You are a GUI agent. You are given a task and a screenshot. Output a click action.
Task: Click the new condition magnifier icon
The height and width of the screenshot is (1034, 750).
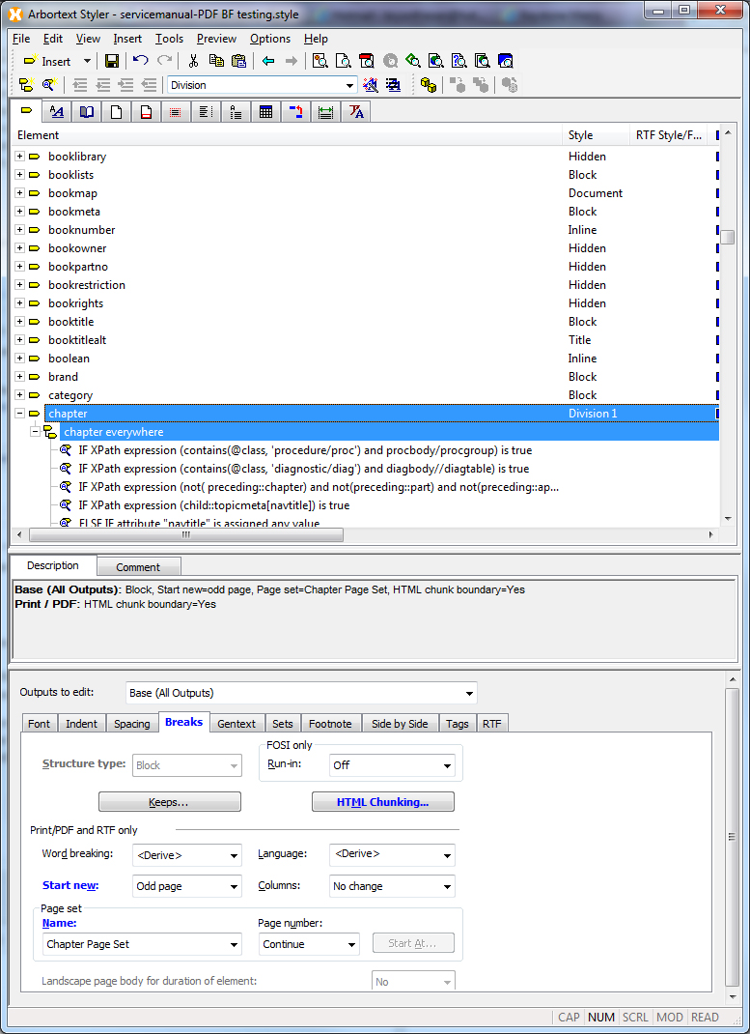(x=49, y=85)
